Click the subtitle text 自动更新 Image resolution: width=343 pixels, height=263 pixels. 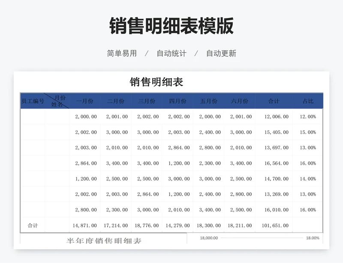[x=221, y=54]
